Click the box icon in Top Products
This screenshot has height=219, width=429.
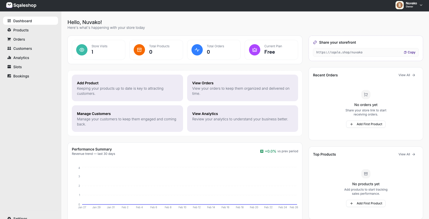[x=366, y=174]
